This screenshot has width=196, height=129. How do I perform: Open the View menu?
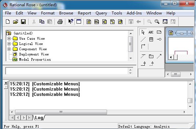pos(32,13)
